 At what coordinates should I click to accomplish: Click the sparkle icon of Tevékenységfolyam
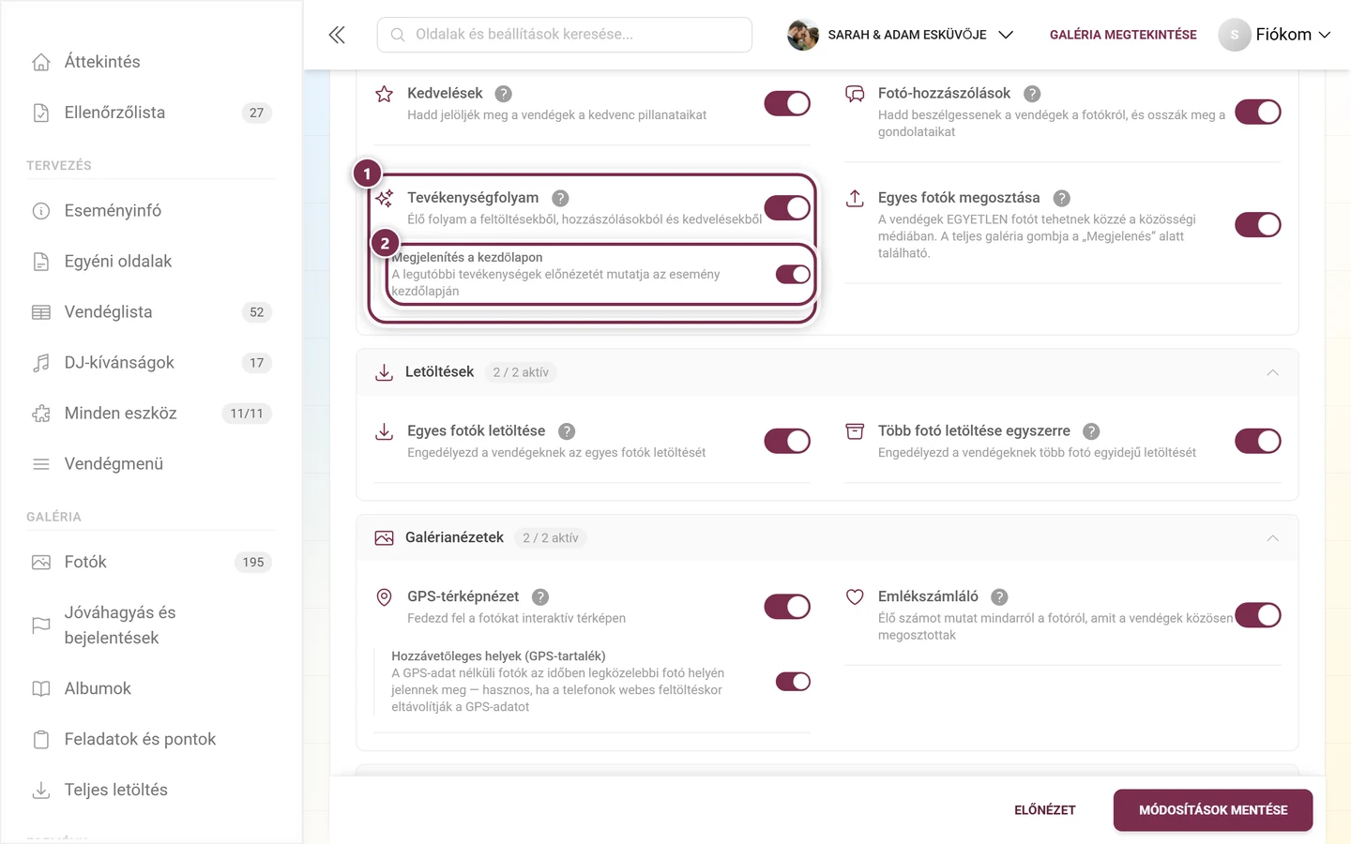point(384,198)
